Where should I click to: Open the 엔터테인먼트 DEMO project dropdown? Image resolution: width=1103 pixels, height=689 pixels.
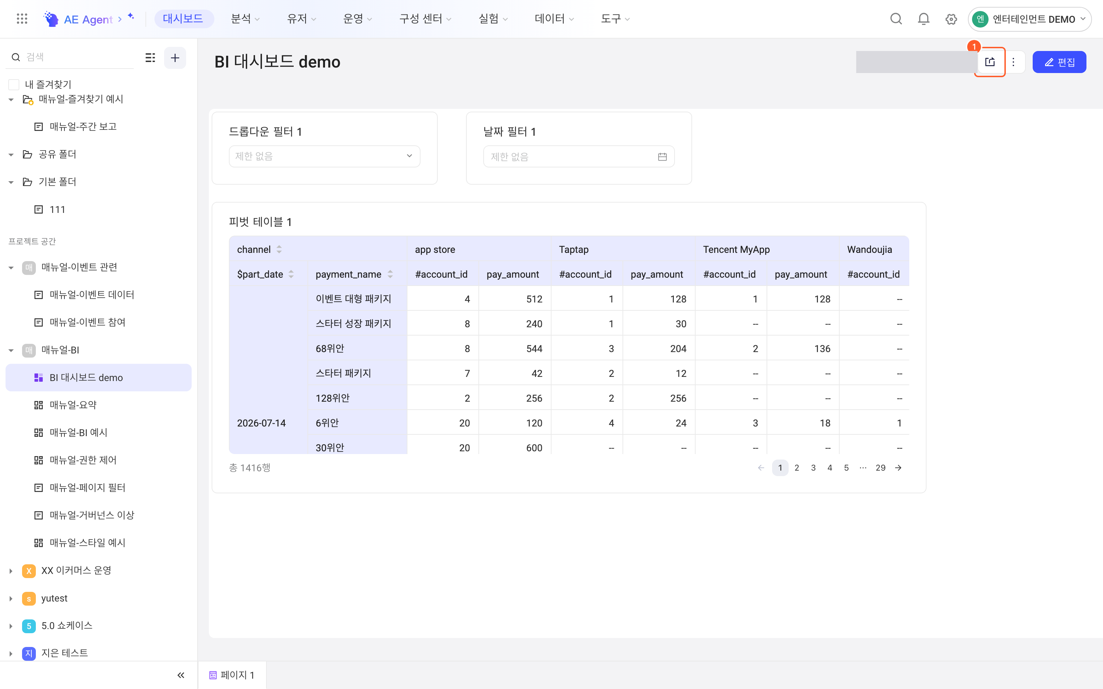point(1030,19)
